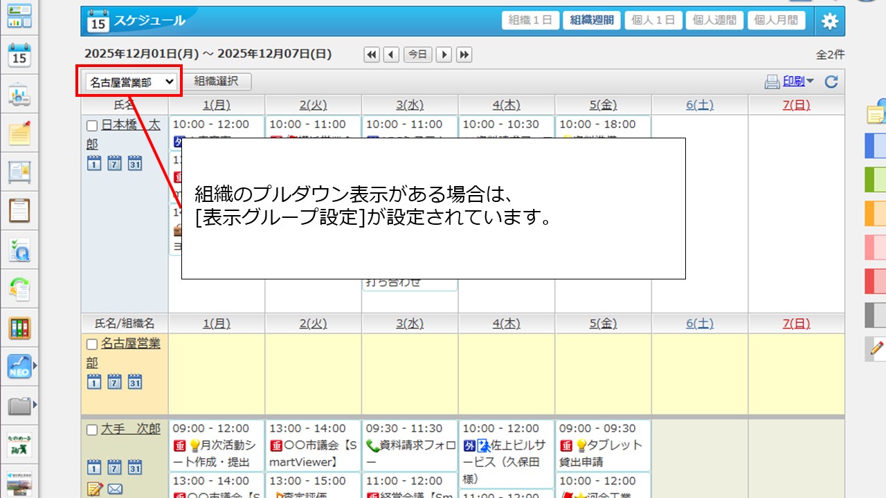Open the 名古屋営業部 organization dropdown
886x498 pixels.
[131, 82]
